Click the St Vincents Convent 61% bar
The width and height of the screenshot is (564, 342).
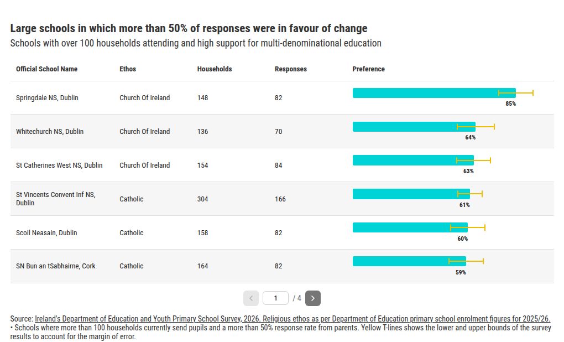coord(411,194)
